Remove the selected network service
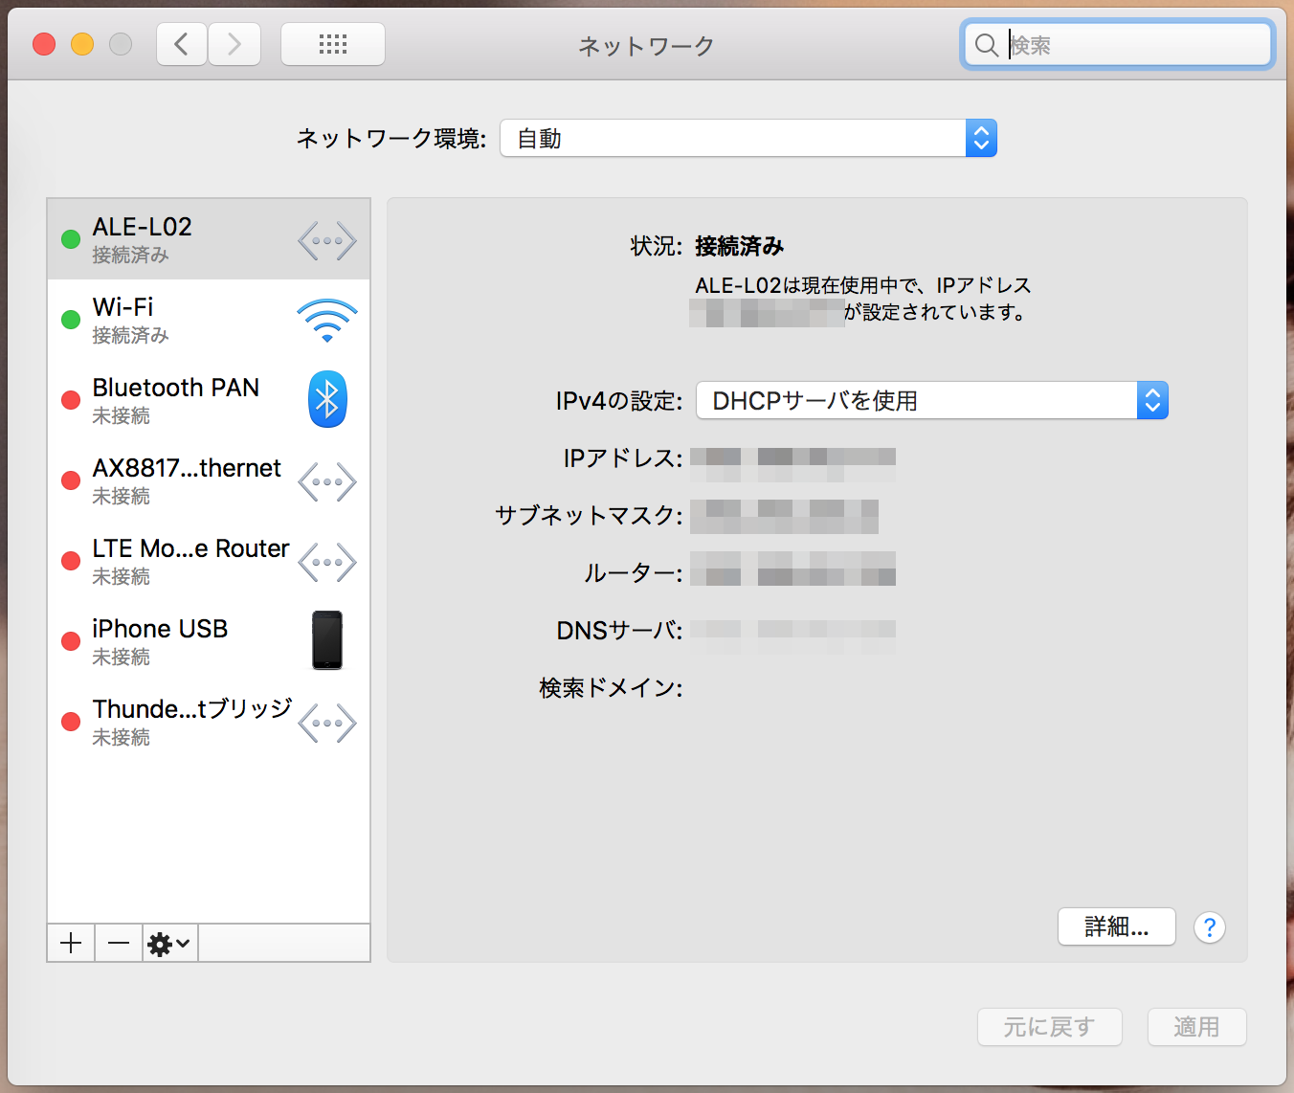This screenshot has height=1093, width=1294. [119, 944]
